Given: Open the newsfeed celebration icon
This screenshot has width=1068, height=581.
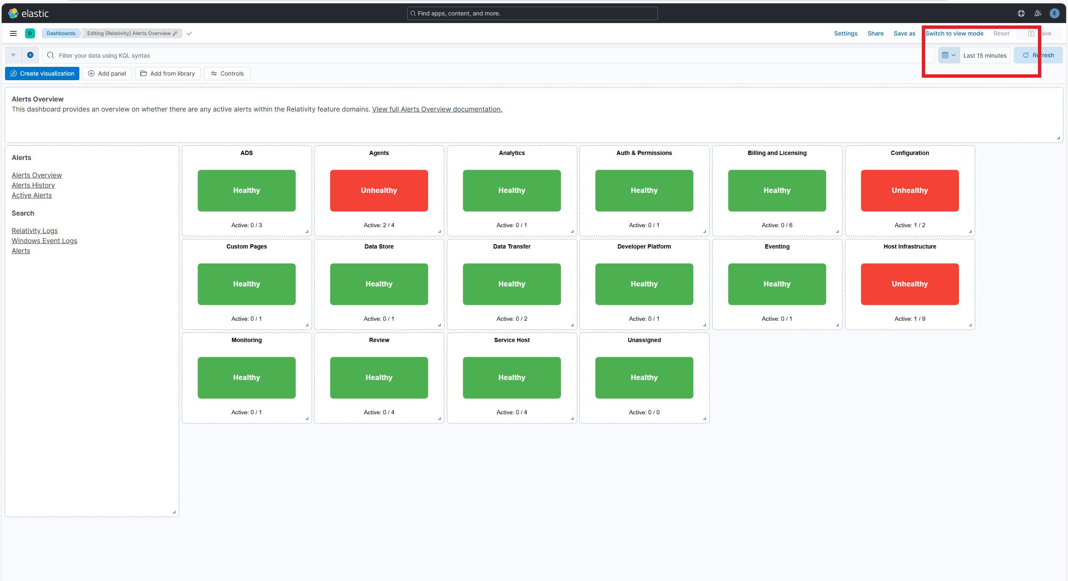Looking at the screenshot, I should [1038, 13].
